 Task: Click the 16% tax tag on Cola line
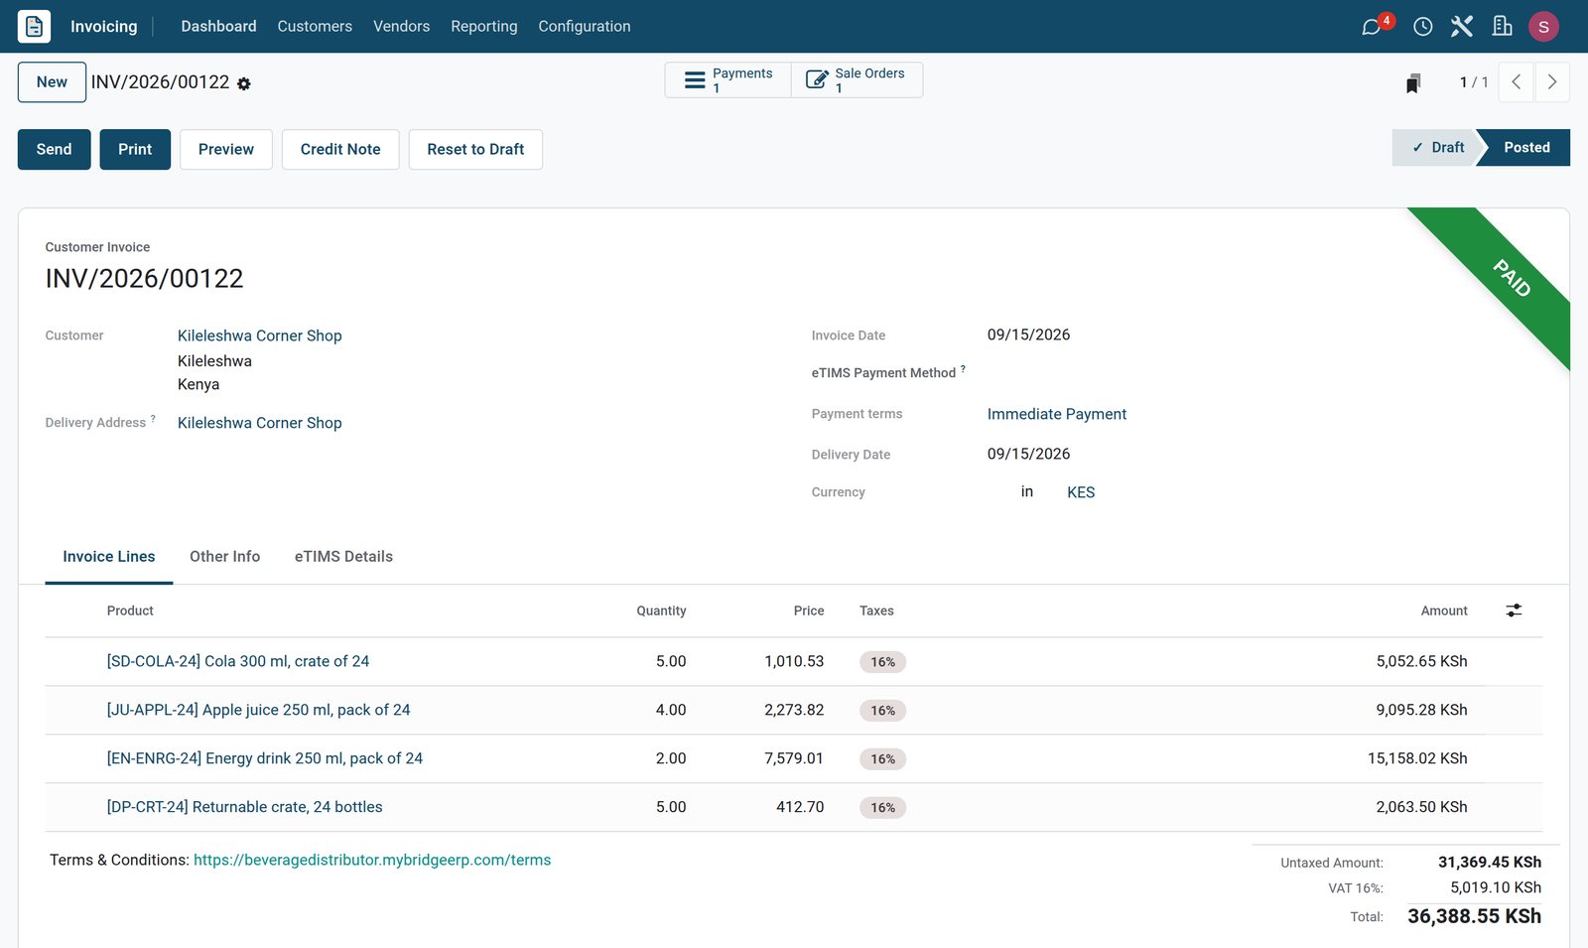[x=883, y=662]
